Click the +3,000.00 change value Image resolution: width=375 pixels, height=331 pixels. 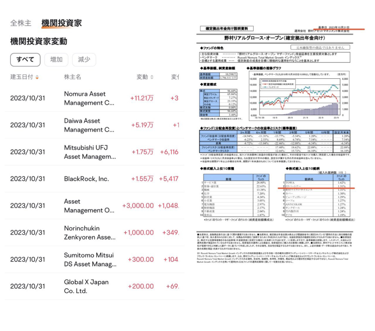point(138,206)
